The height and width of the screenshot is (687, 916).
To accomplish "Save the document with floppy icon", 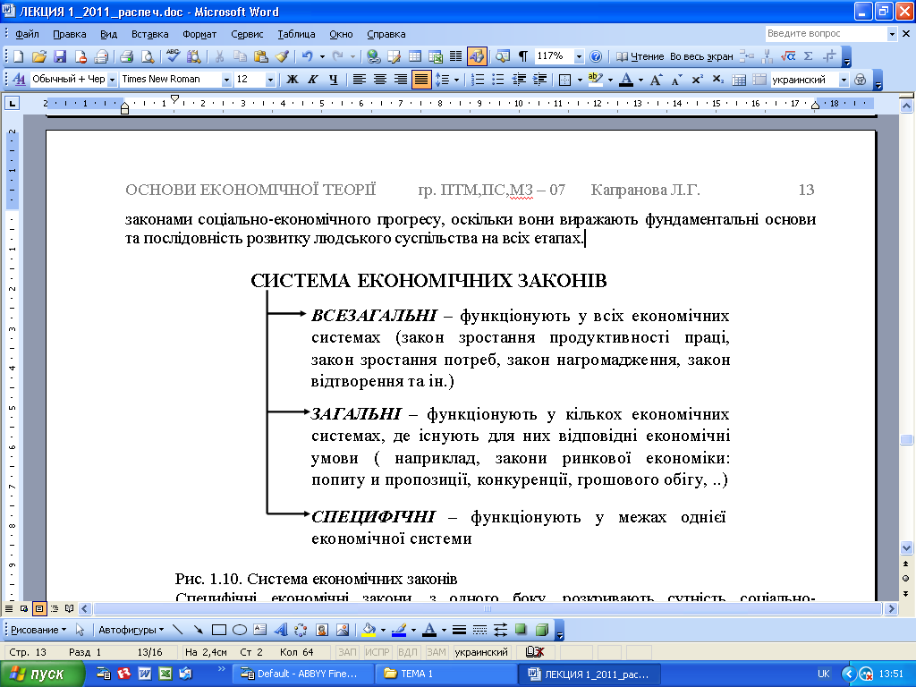I will pos(60,56).
